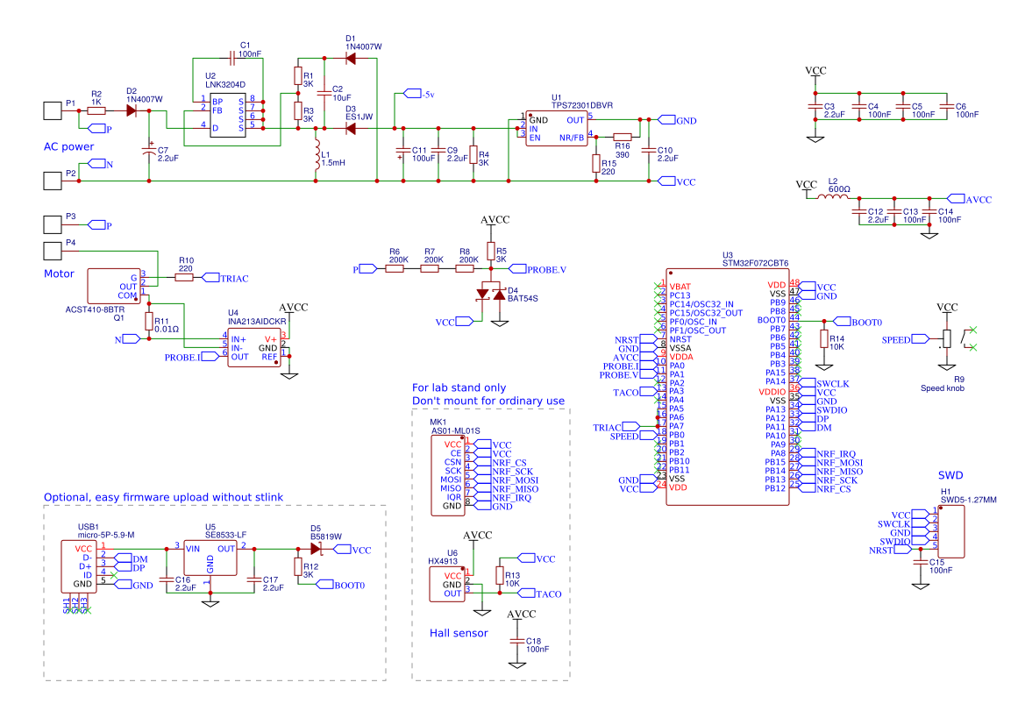Image resolution: width=1025 pixels, height=725 pixels.
Task: Click the R9 speed knob potentiometer symbol
Action: click(947, 338)
